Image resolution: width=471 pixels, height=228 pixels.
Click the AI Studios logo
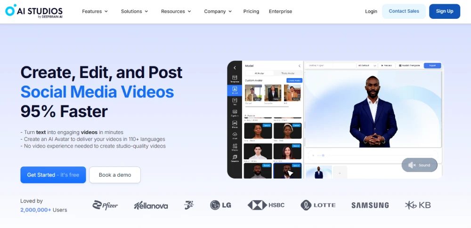pyautogui.click(x=33, y=11)
